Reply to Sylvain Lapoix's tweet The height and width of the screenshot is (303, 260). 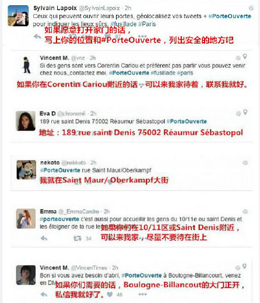[37, 36]
